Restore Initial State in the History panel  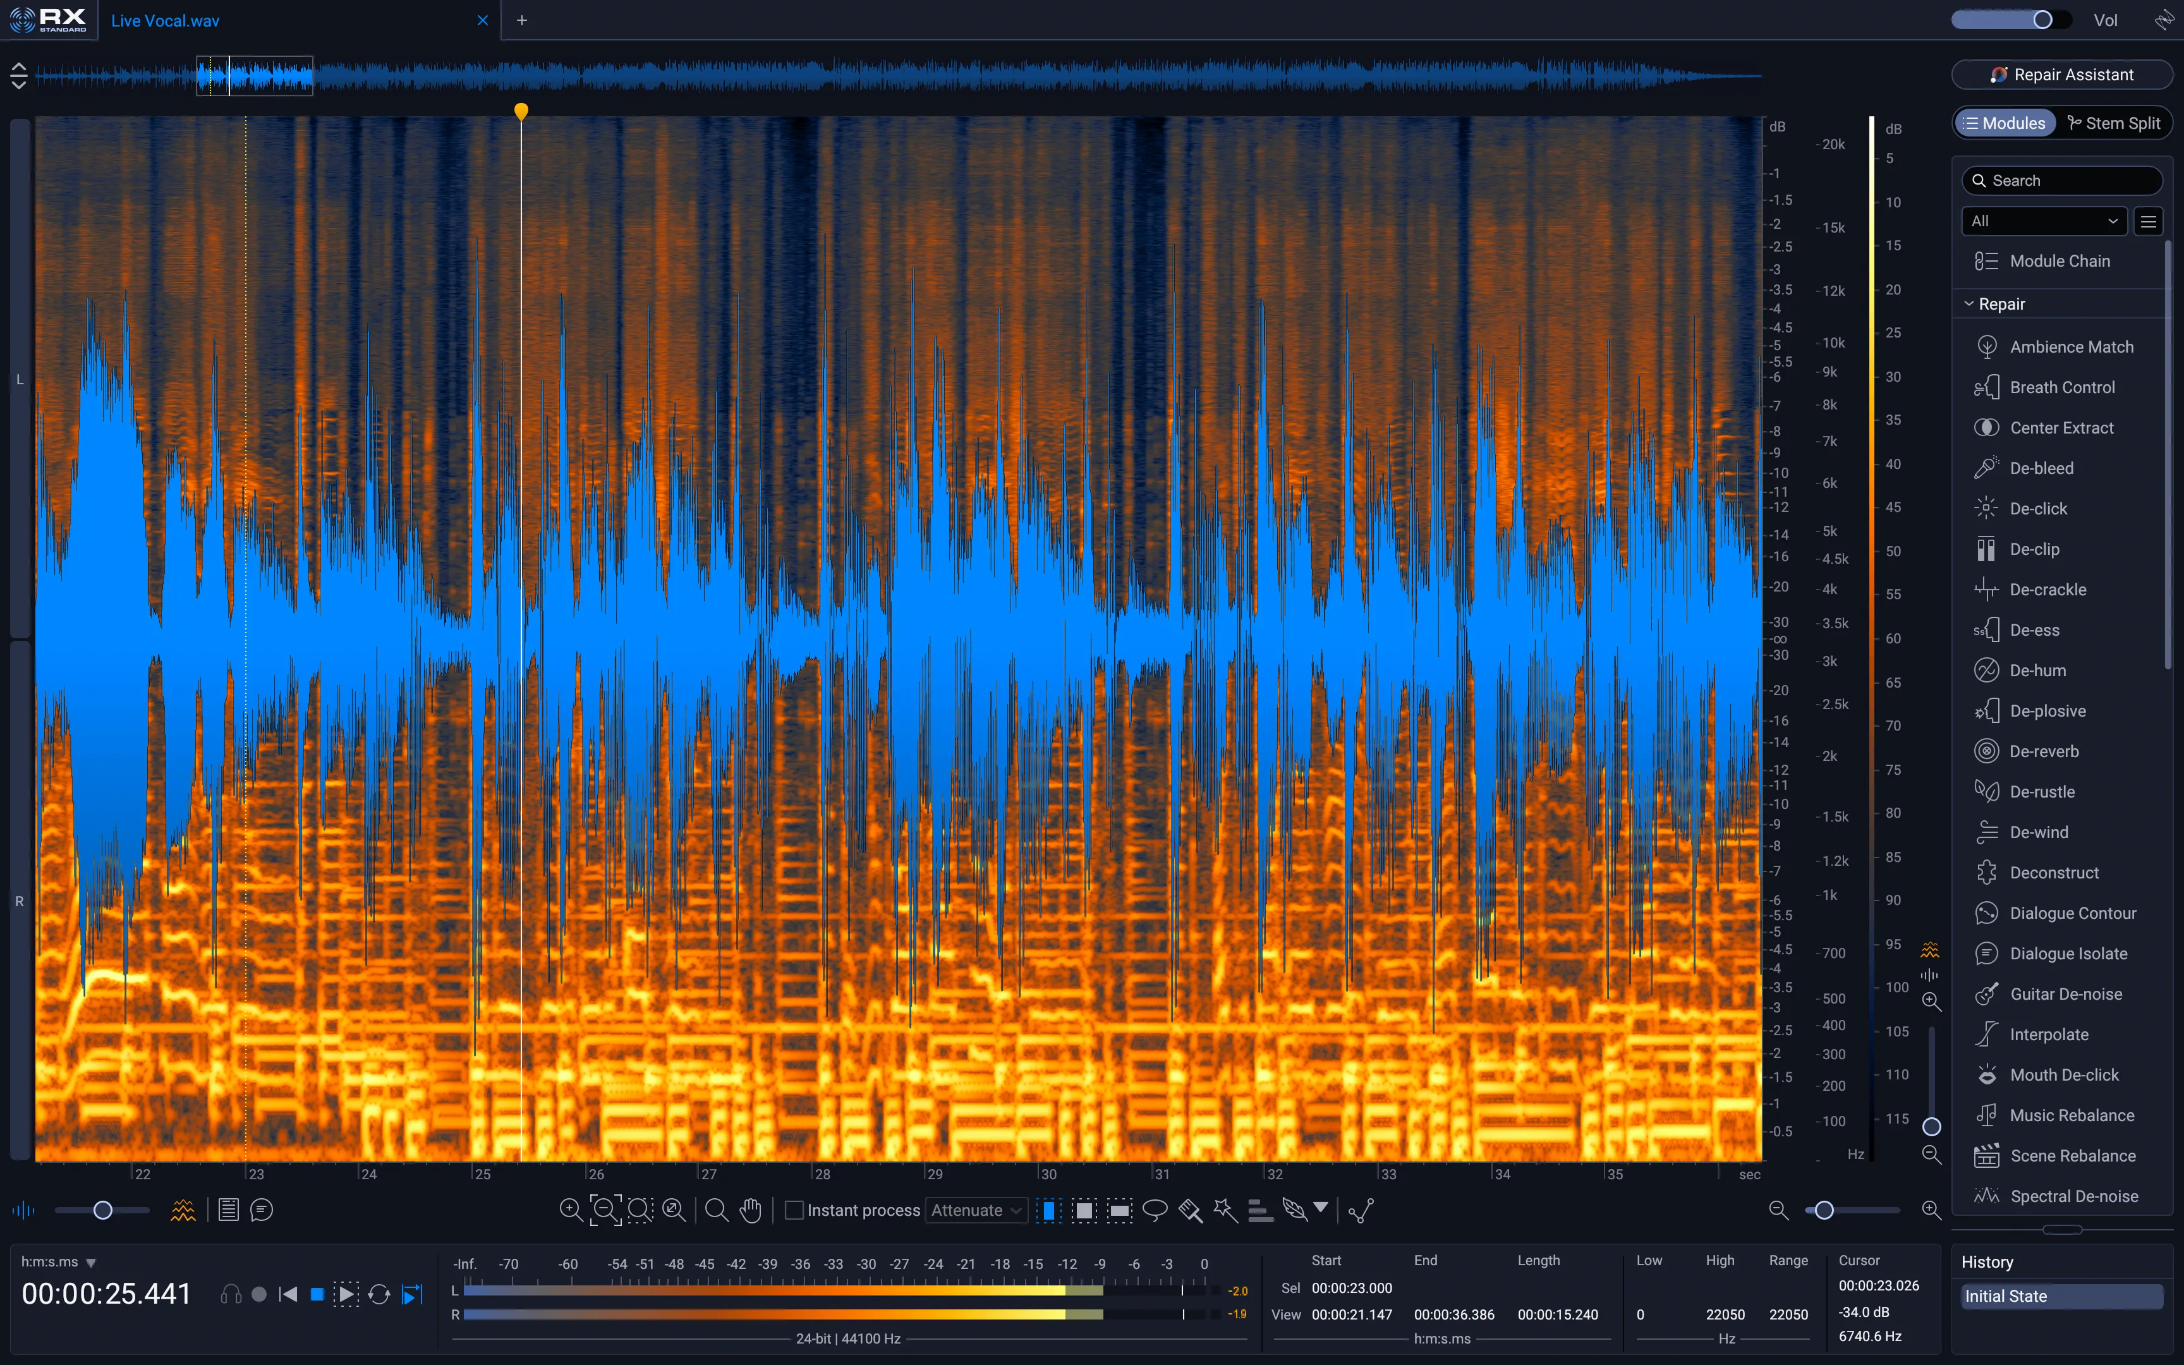point(2061,1295)
